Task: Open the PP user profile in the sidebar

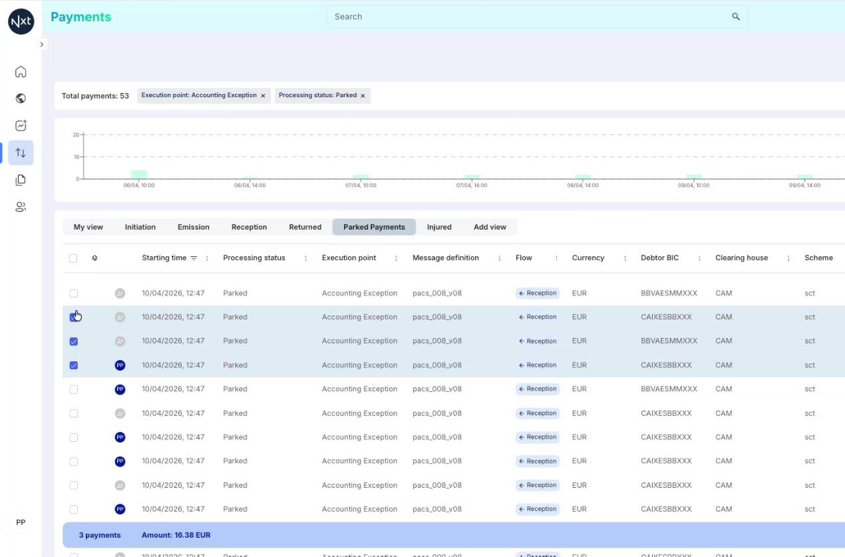Action: [21, 522]
